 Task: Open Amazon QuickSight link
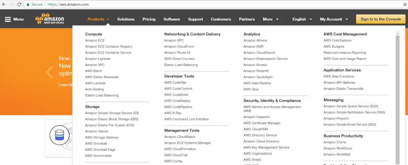258,77
